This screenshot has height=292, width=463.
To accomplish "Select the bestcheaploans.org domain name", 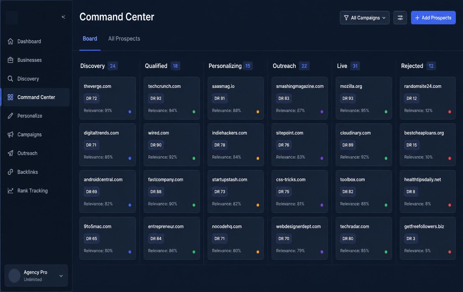I will (424, 133).
